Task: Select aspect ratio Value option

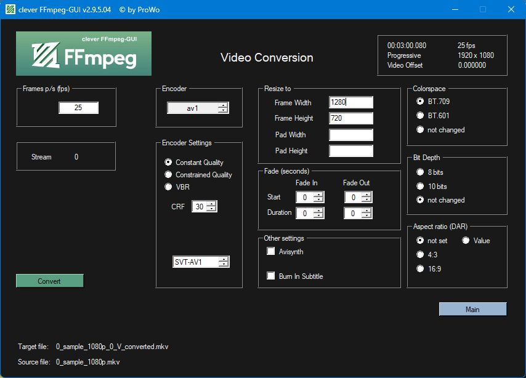Action: pyautogui.click(x=466, y=241)
